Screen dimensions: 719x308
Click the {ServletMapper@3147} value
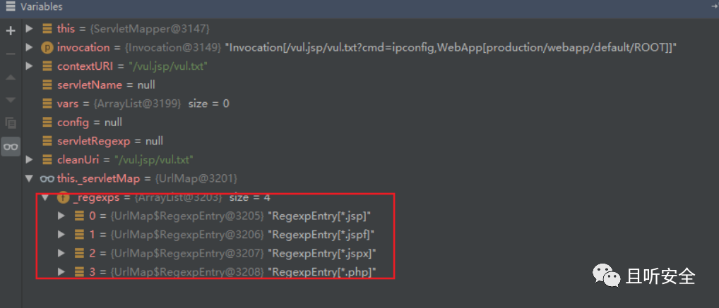click(x=150, y=29)
